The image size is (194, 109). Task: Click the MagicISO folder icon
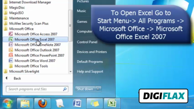click(x=5, y=13)
